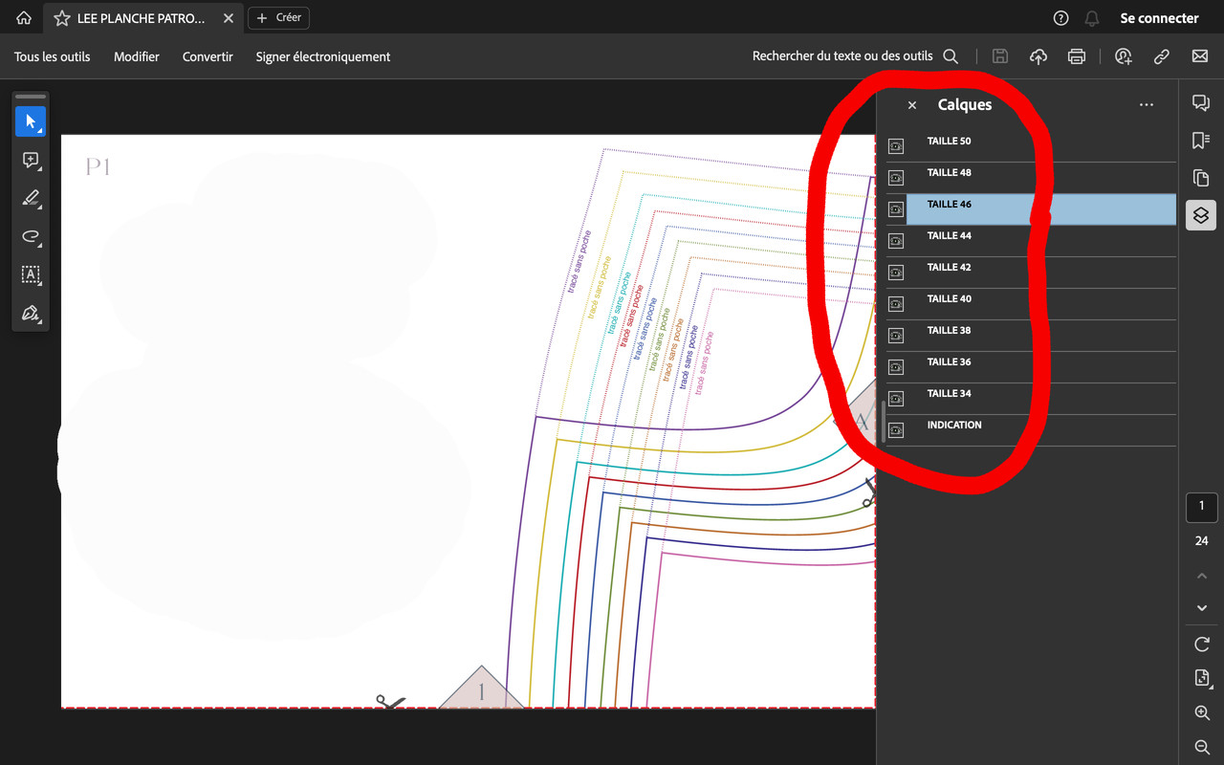Zoom out of the document
The width and height of the screenshot is (1224, 765).
click(x=1201, y=747)
